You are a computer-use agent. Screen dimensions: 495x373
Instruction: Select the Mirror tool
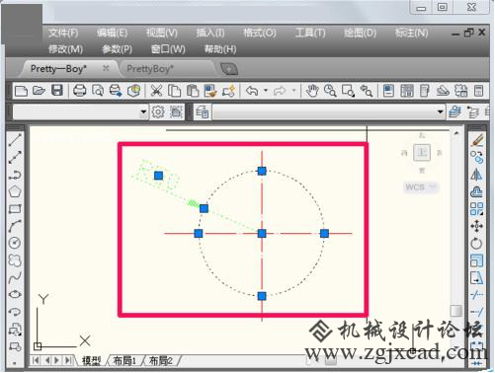[x=477, y=175]
